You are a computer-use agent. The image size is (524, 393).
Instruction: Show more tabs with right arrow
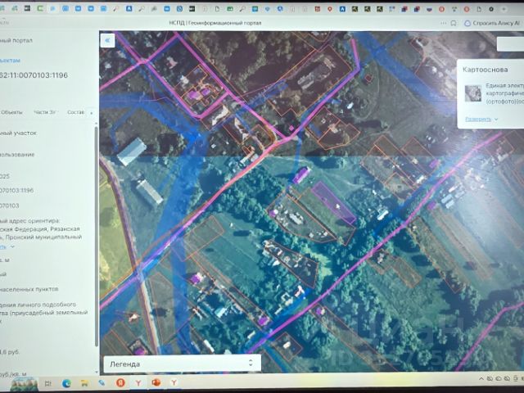(x=92, y=113)
